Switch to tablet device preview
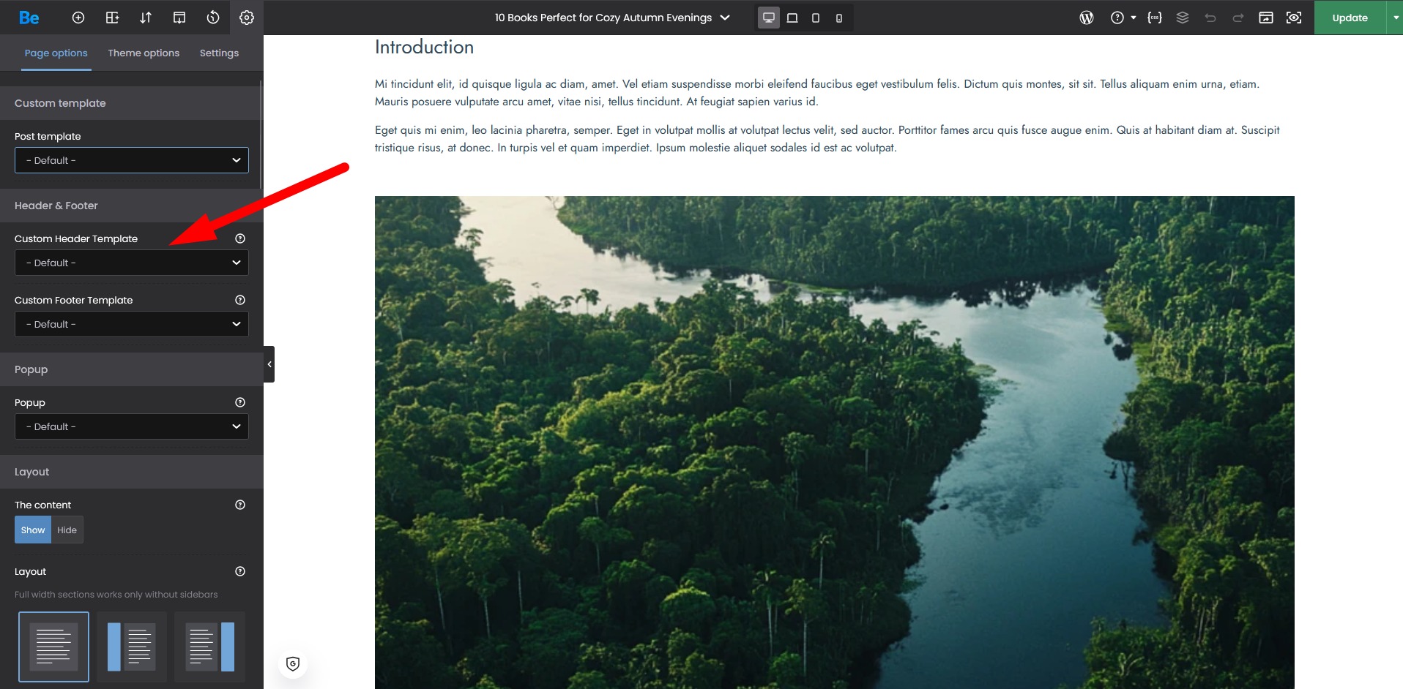The height and width of the screenshot is (689, 1403). [816, 18]
